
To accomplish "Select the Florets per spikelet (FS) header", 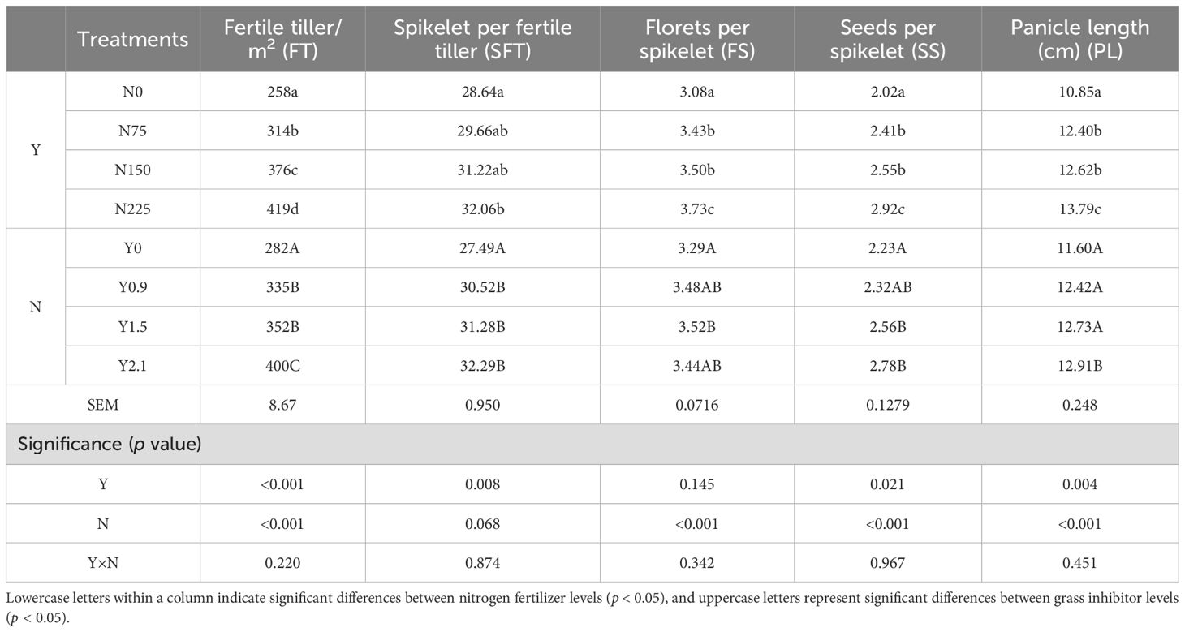I will coord(696,39).
